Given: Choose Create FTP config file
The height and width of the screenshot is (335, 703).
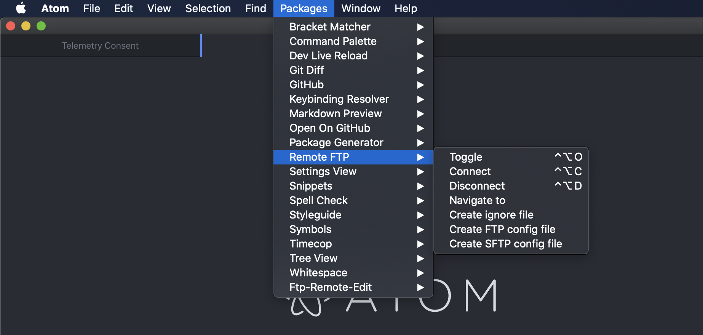Looking at the screenshot, I should coord(511,230).
